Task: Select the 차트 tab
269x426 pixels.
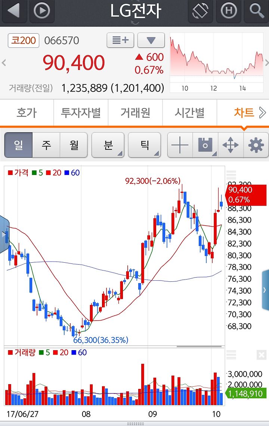Action: [244, 112]
